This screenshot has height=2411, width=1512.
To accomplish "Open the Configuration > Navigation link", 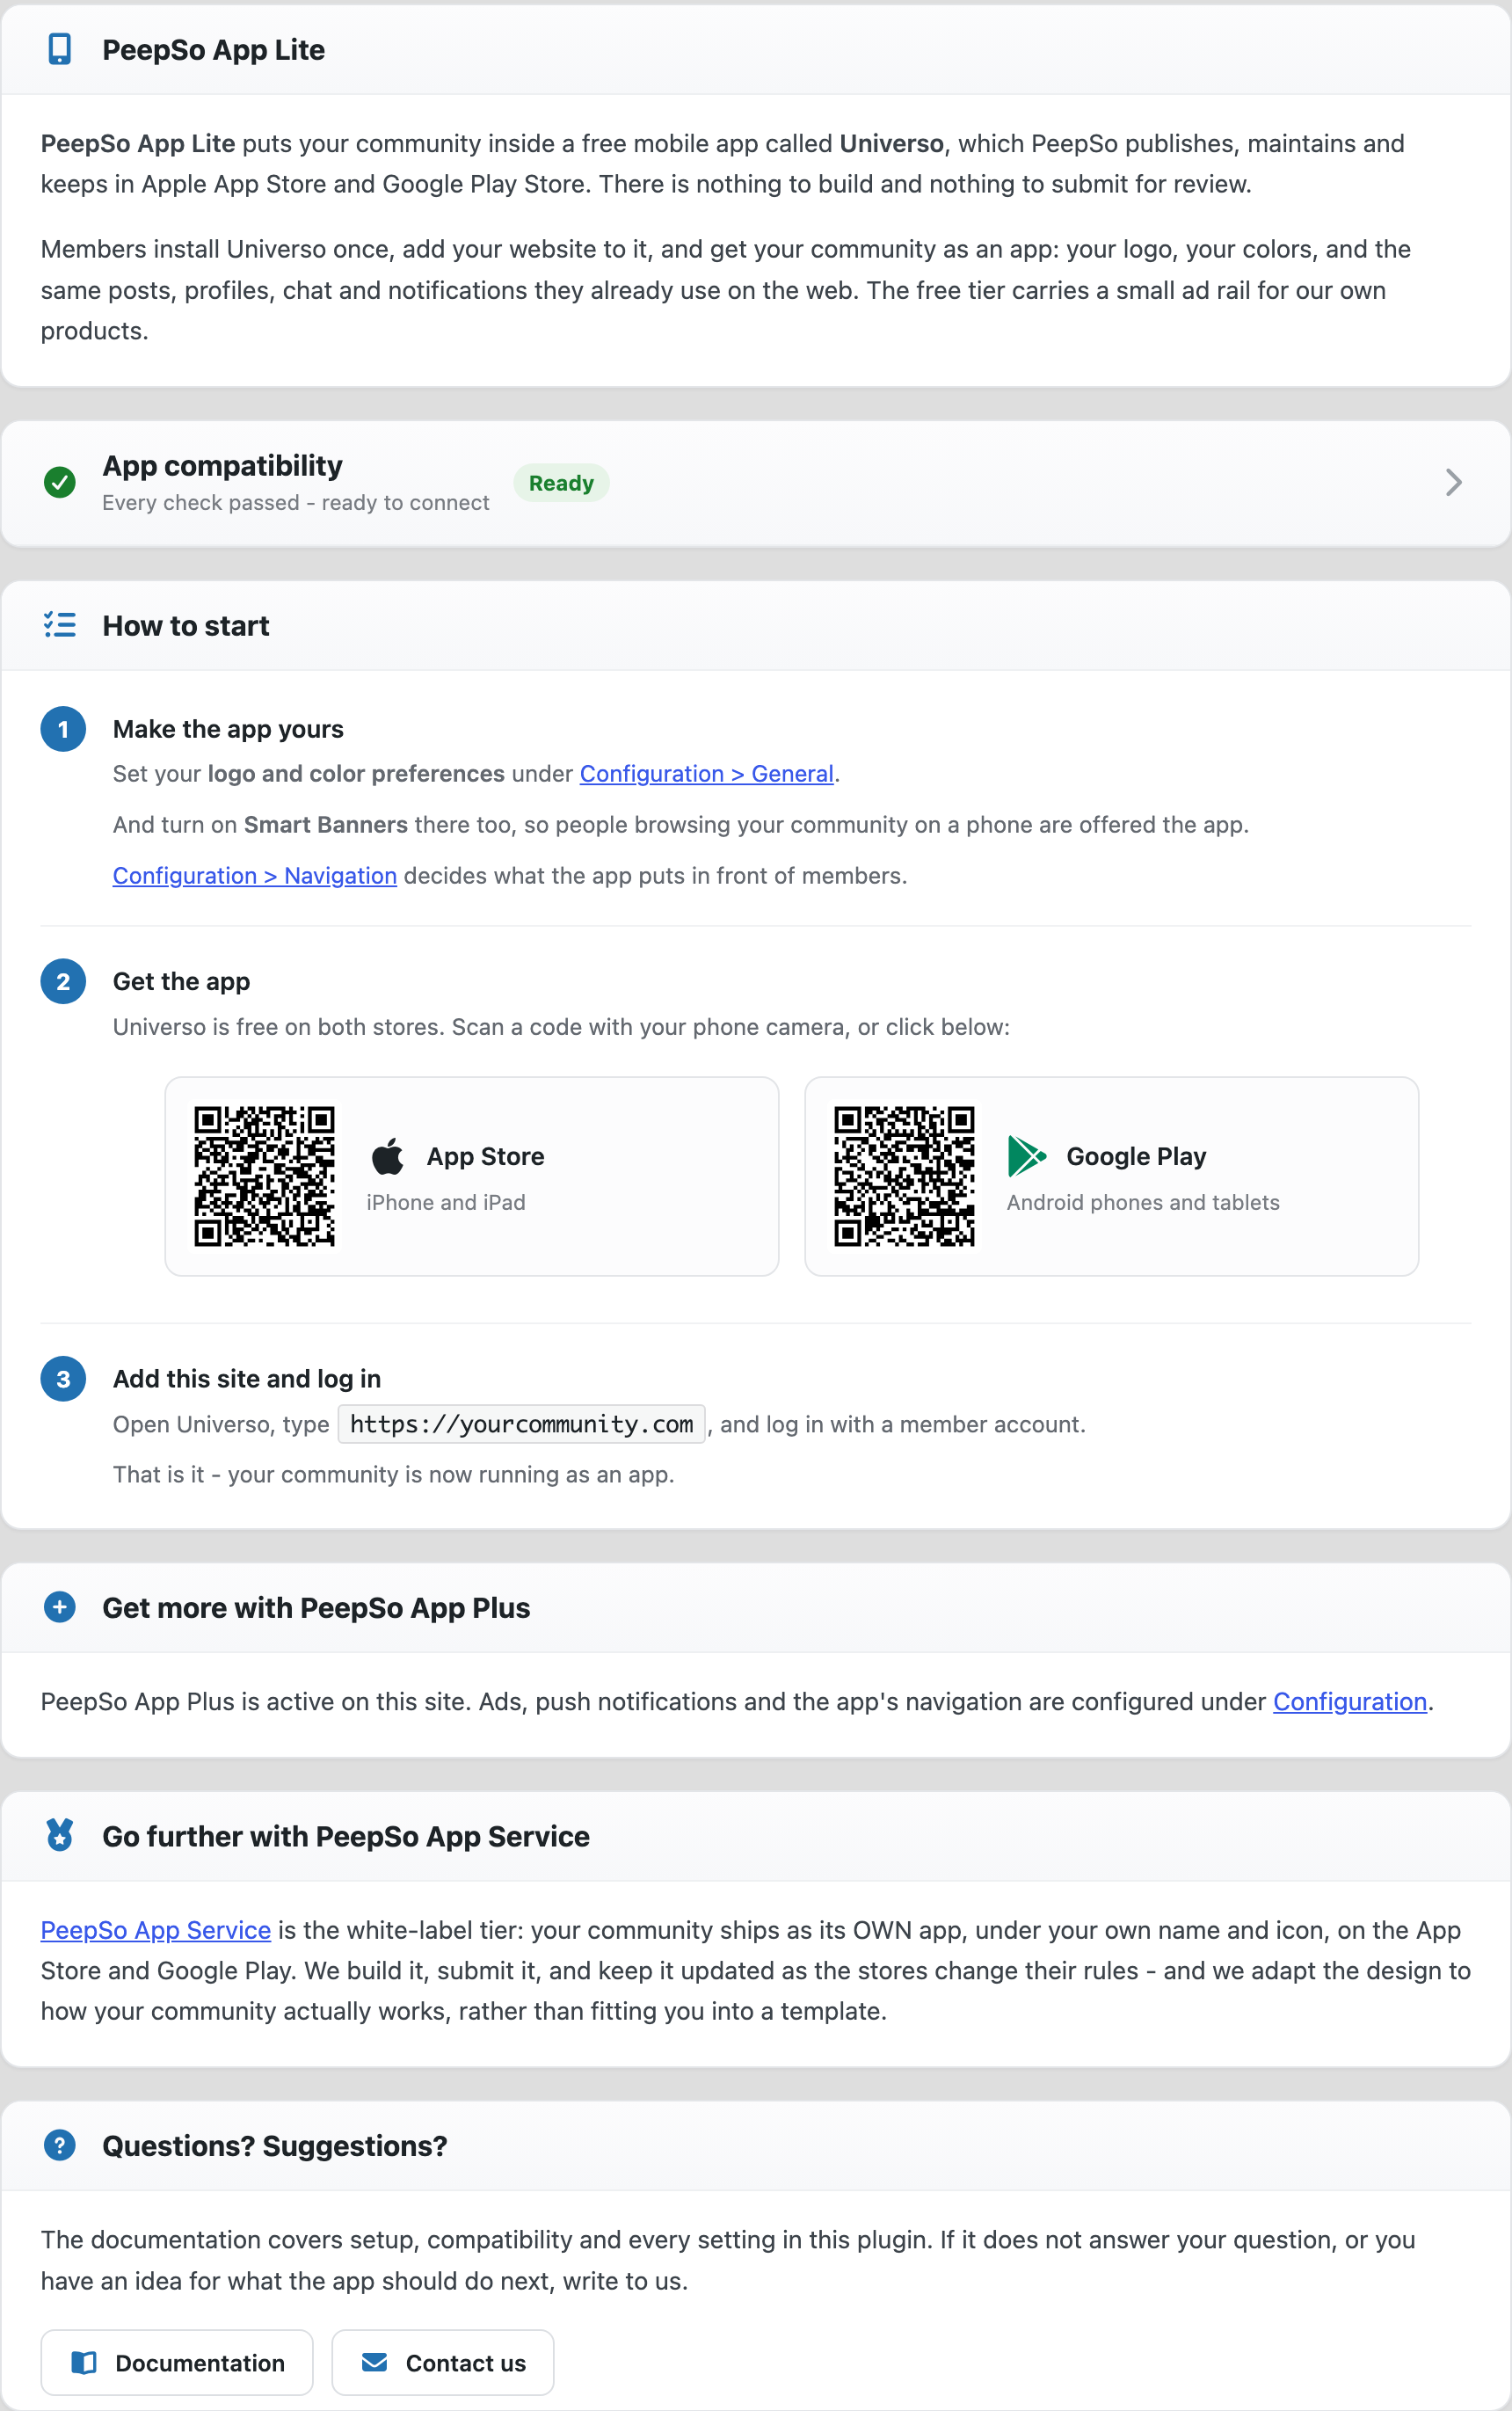I will point(254,876).
